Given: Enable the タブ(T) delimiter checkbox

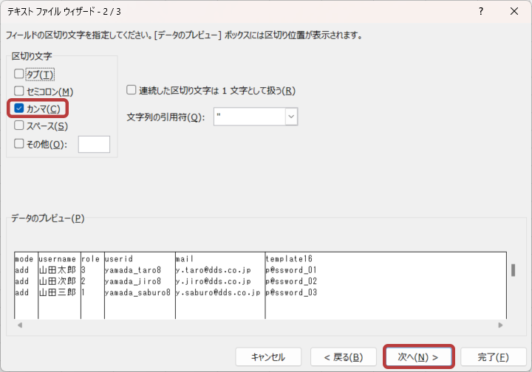Looking at the screenshot, I should pyautogui.click(x=19, y=74).
